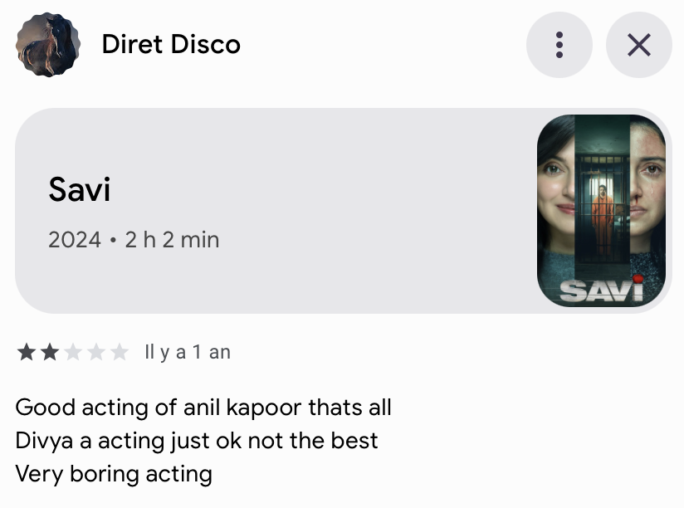Click the "Il y a 1 an" timestamp

coord(187,352)
